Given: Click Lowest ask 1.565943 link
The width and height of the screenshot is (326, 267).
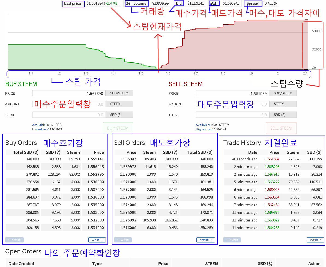Looking at the screenshot, I should (x=47, y=129).
